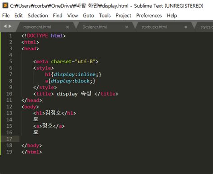Click the charset attribute on line 5
Image resolution: width=213 pixels, height=174 pixels.
(61, 61)
